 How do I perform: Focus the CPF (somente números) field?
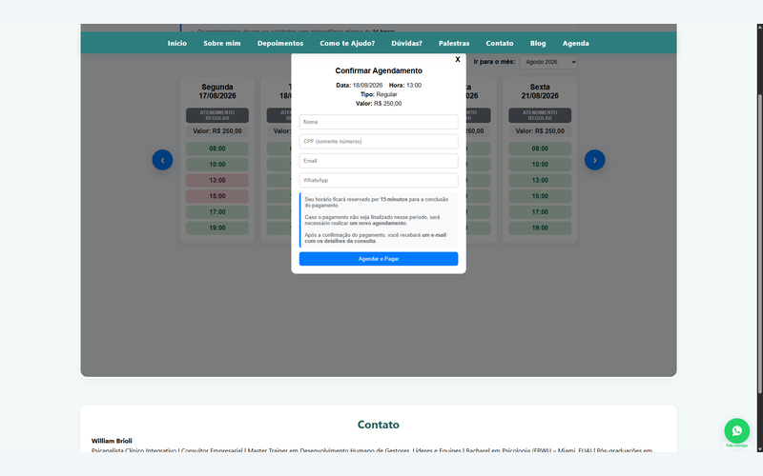[379, 141]
